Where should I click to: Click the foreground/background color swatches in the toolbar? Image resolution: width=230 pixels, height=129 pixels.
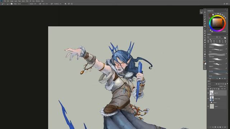click(205, 63)
